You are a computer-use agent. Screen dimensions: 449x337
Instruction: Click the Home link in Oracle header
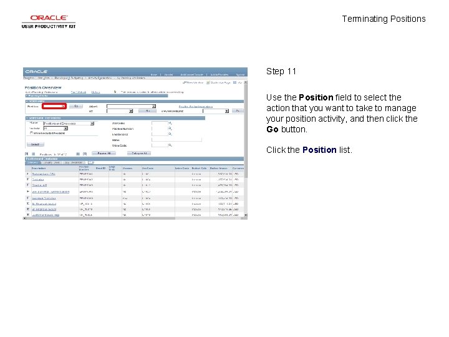154,74
